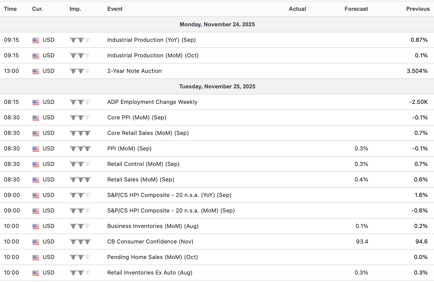Open the Retail Control (MoM) (Sep) event

pos(143,164)
